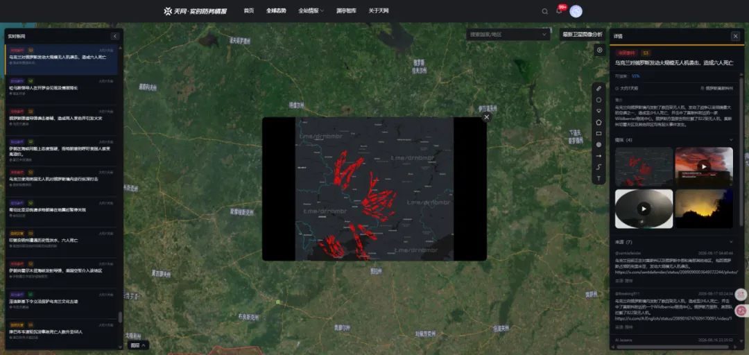Screen dimensions: 749x355
Task: Select news item 乌克兰对俄罗斯发动大规模无人机袭击
Action: coord(61,59)
